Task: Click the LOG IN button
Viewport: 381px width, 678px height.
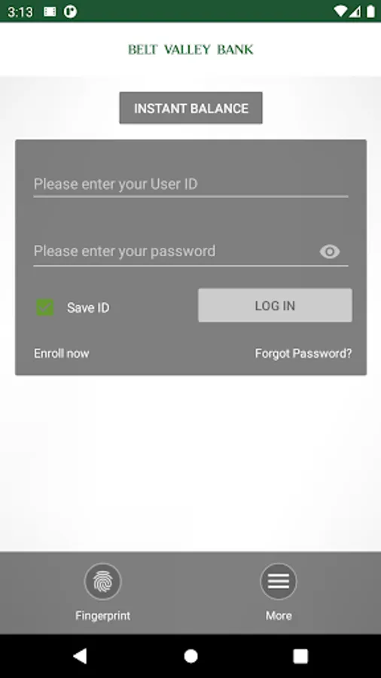Action: tap(275, 305)
